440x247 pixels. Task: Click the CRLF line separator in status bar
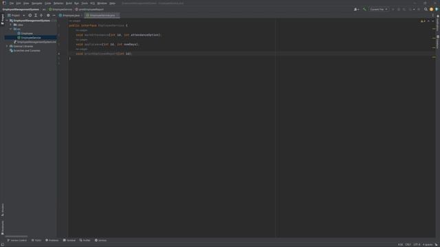click(x=408, y=244)
